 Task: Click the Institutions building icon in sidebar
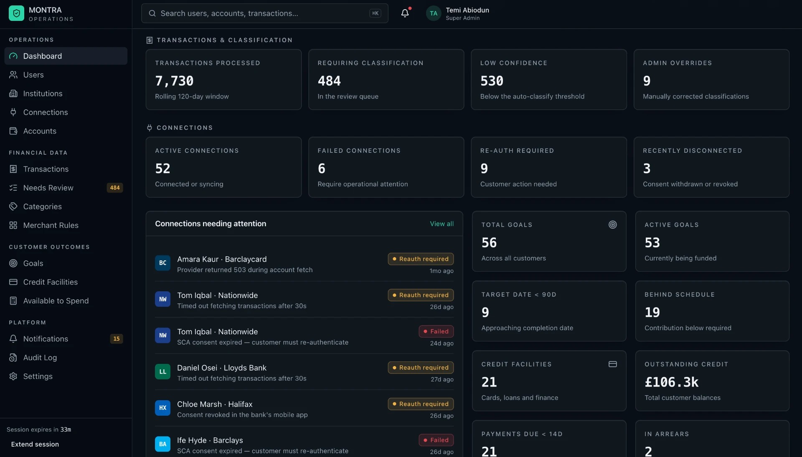click(13, 93)
